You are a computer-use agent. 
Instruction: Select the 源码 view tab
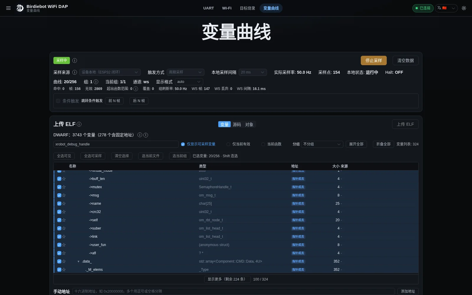(237, 125)
